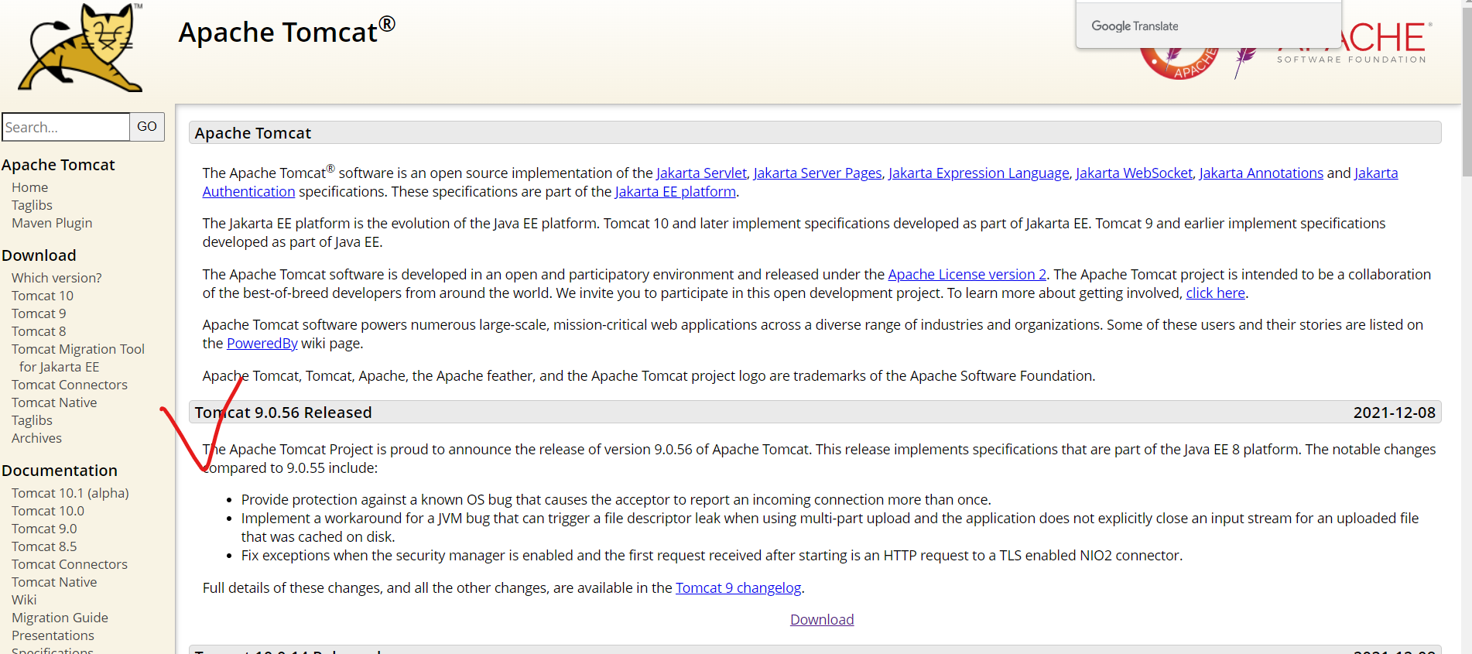Open Home in the sidebar
The width and height of the screenshot is (1472, 654).
(x=29, y=187)
